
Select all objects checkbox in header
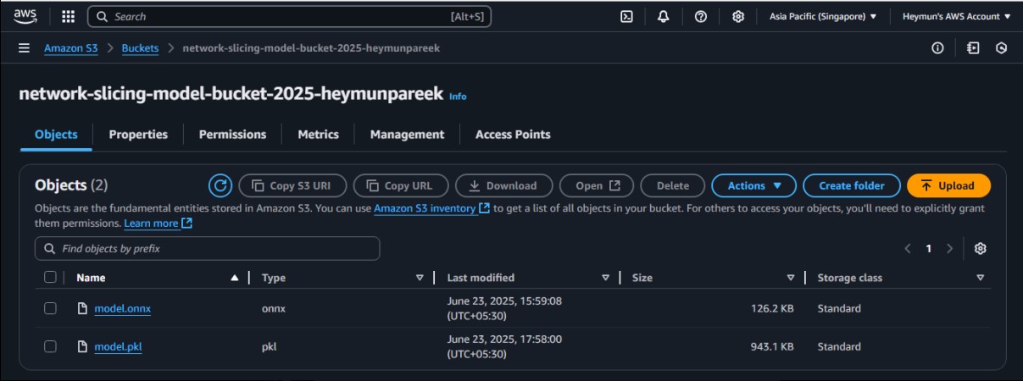click(50, 277)
